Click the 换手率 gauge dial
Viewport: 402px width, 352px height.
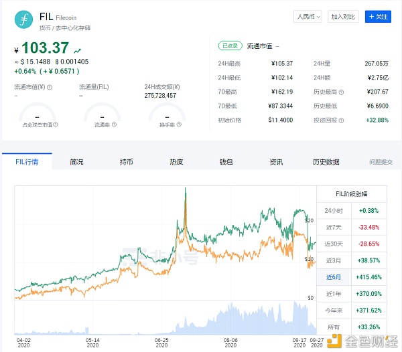pos(167,112)
